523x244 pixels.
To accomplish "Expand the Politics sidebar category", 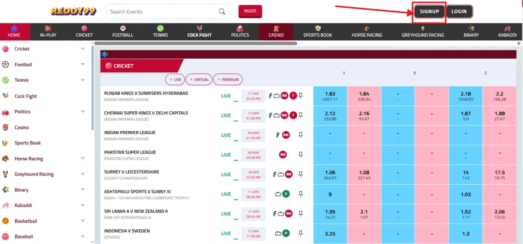I will click(83, 112).
